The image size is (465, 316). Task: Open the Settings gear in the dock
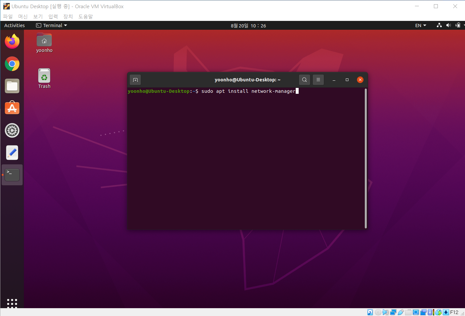tap(12, 130)
